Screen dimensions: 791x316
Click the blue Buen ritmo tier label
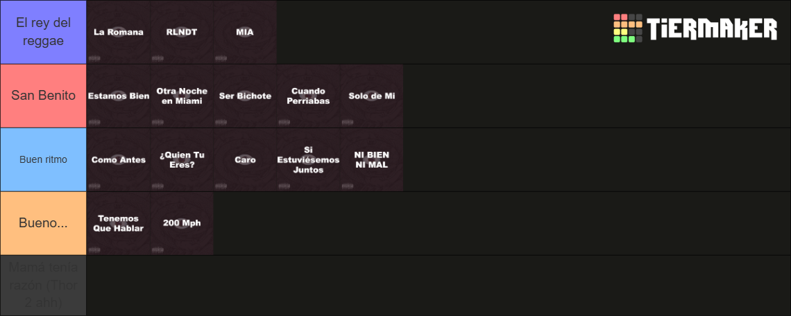(44, 160)
